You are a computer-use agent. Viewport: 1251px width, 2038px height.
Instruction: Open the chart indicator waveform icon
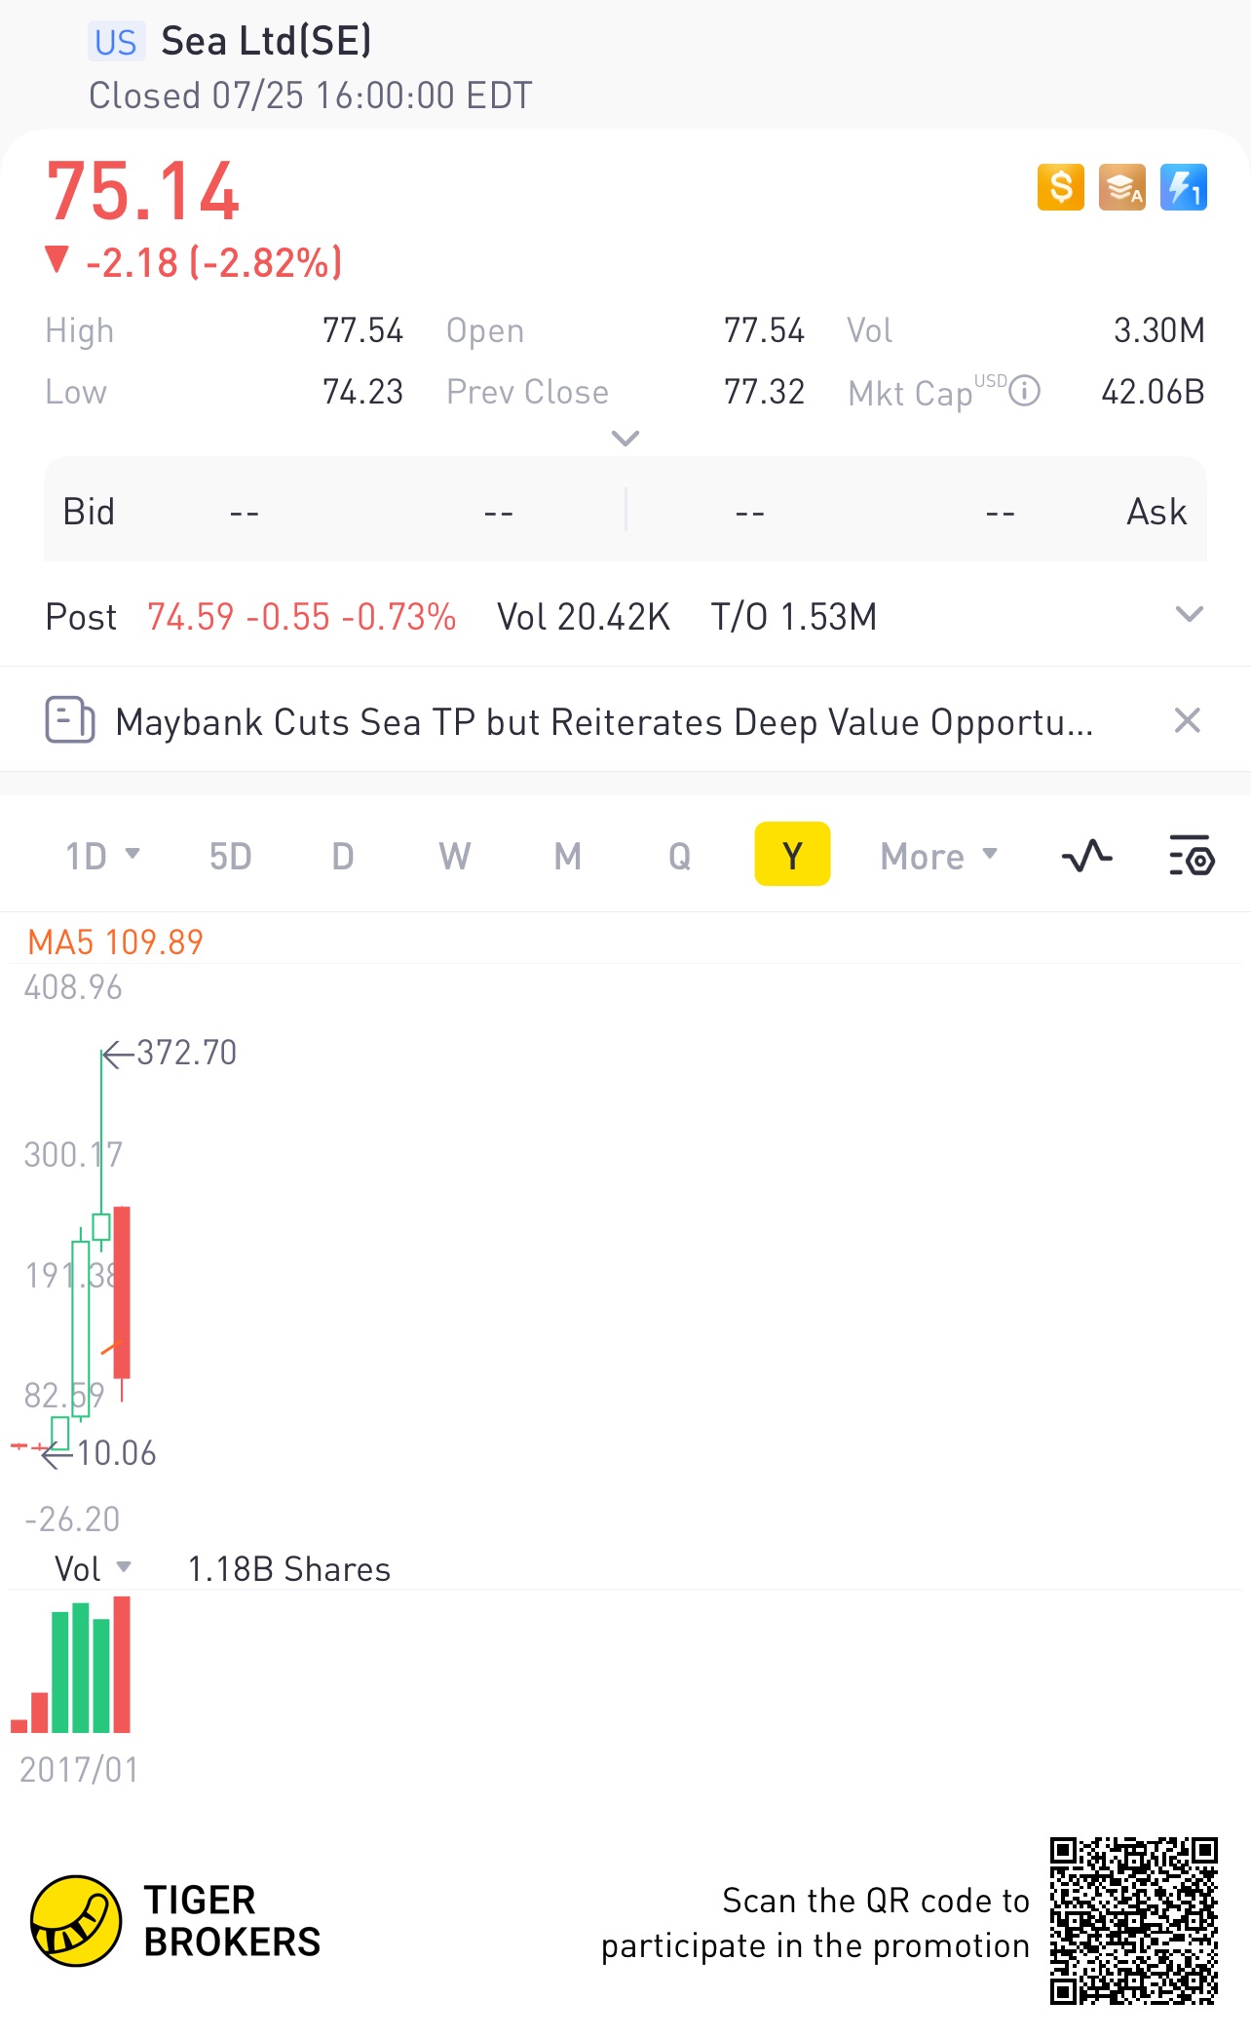tap(1086, 857)
